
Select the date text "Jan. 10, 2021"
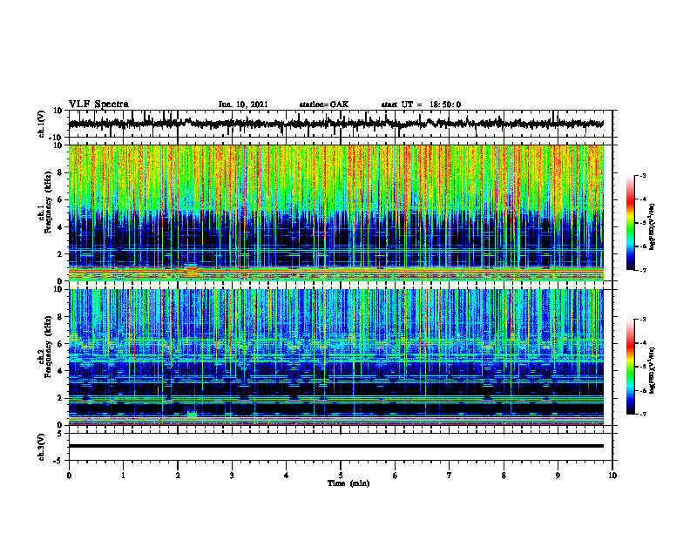pyautogui.click(x=243, y=105)
